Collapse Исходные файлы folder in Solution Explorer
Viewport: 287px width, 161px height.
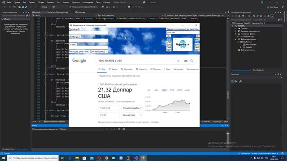(235, 34)
